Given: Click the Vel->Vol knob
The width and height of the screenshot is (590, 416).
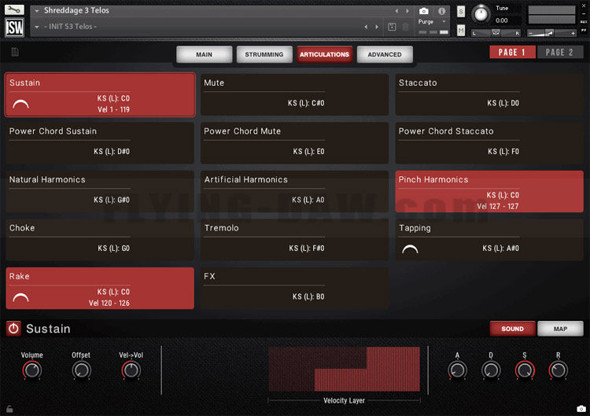Looking at the screenshot, I should (131, 370).
